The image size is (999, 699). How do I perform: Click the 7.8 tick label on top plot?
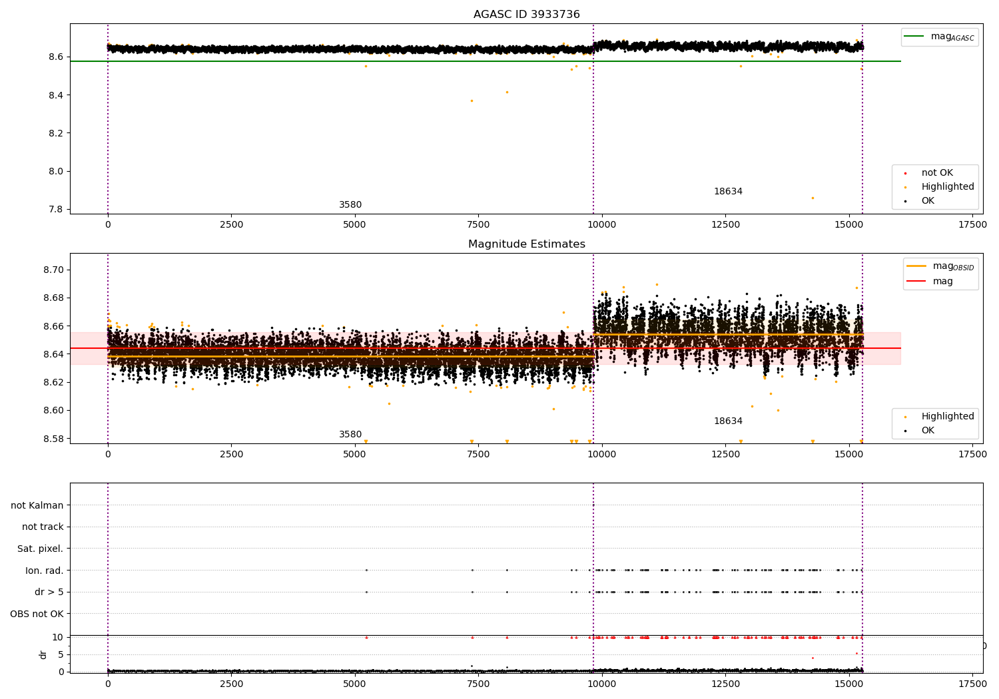point(56,210)
